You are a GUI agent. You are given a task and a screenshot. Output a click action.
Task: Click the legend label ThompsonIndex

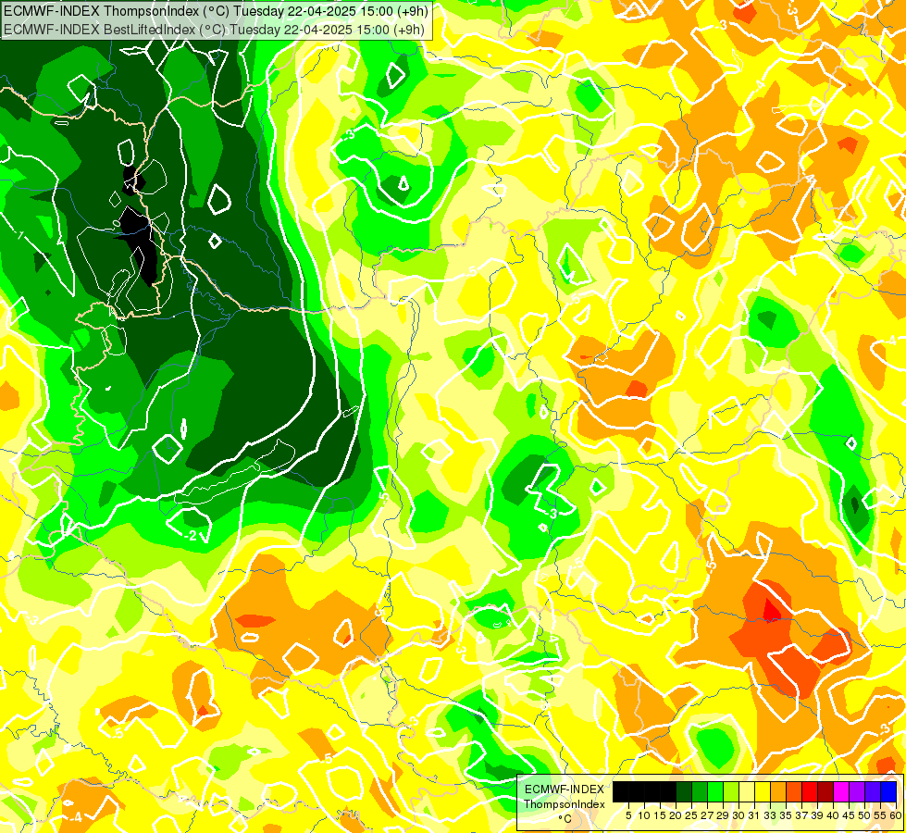(x=565, y=804)
